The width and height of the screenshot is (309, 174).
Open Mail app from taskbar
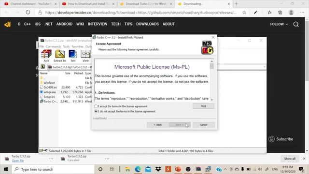[x=148, y=169]
